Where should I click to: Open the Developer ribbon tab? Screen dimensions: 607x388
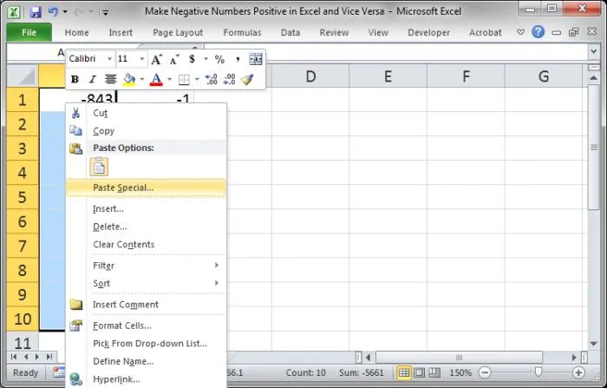[x=429, y=33]
